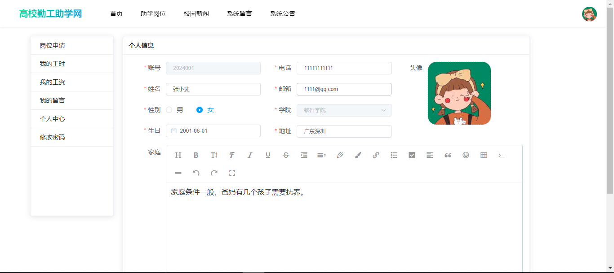
Task: Toggle the todo checkbox list icon
Action: click(412, 155)
